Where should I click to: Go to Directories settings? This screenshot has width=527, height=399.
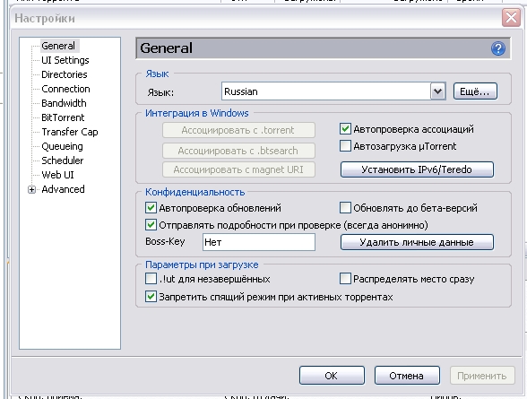point(65,74)
